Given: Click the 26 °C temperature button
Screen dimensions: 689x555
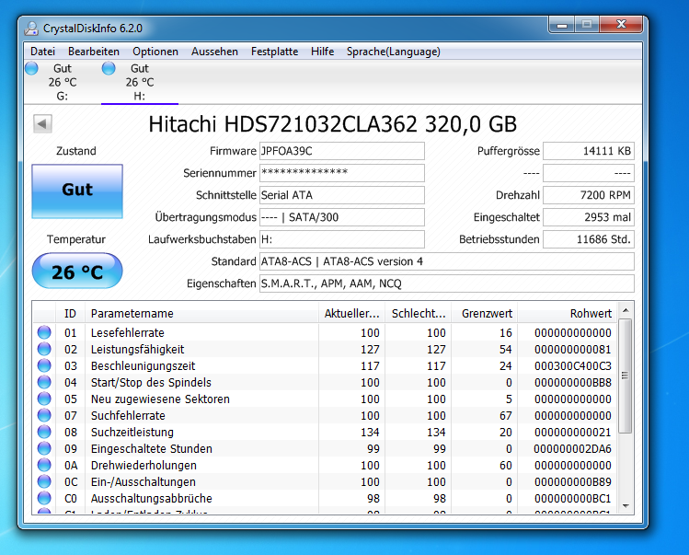Looking at the screenshot, I should coord(77,271).
